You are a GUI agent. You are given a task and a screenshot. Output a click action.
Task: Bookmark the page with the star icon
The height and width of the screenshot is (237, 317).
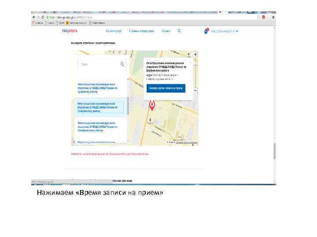point(258,17)
